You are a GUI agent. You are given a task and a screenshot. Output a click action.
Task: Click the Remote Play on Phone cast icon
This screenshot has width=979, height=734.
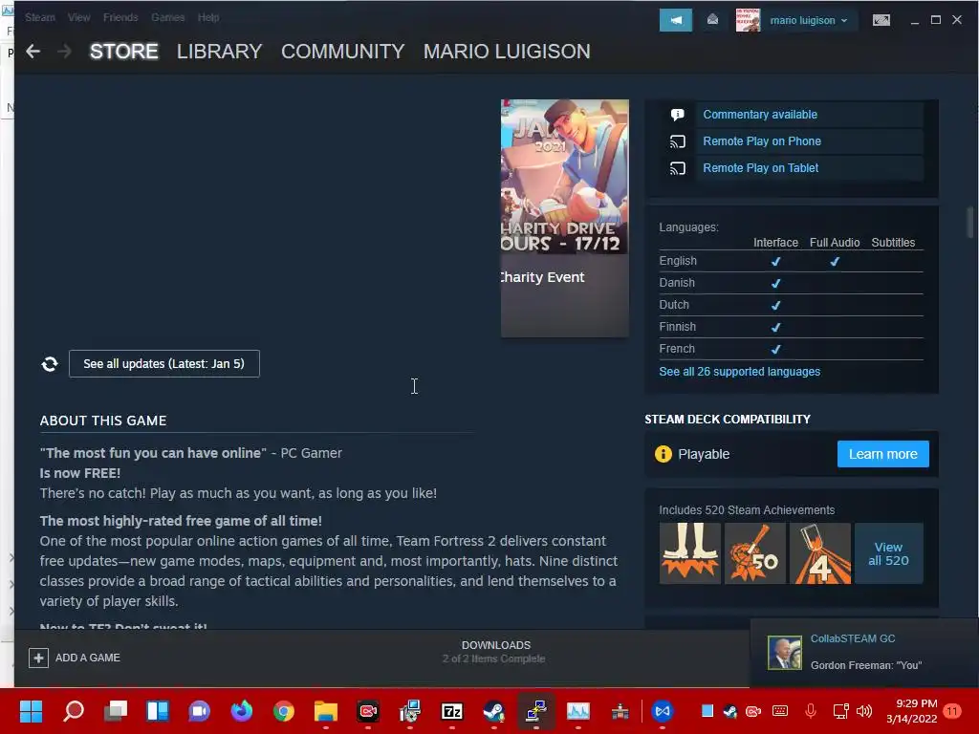click(x=678, y=141)
